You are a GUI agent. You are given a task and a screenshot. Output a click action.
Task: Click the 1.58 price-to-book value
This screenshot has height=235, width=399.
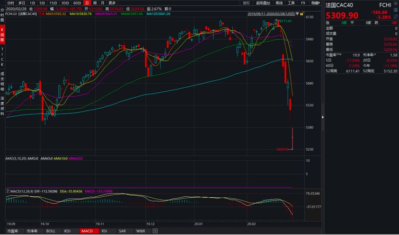[x=393, y=55]
